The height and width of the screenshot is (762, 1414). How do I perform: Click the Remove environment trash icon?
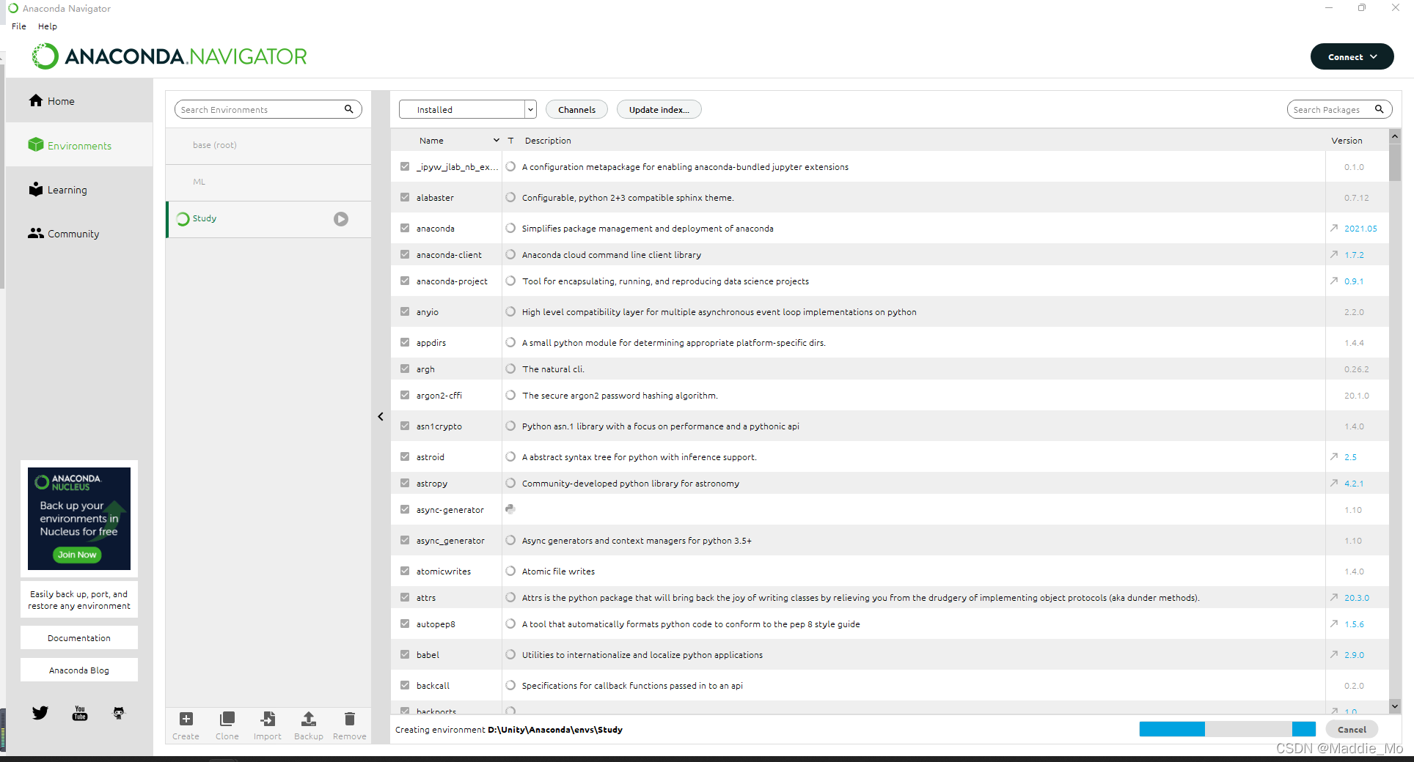click(350, 720)
